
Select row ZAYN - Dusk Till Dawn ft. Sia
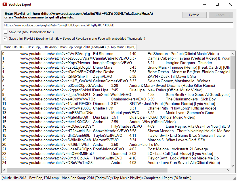tap(116, 76)
